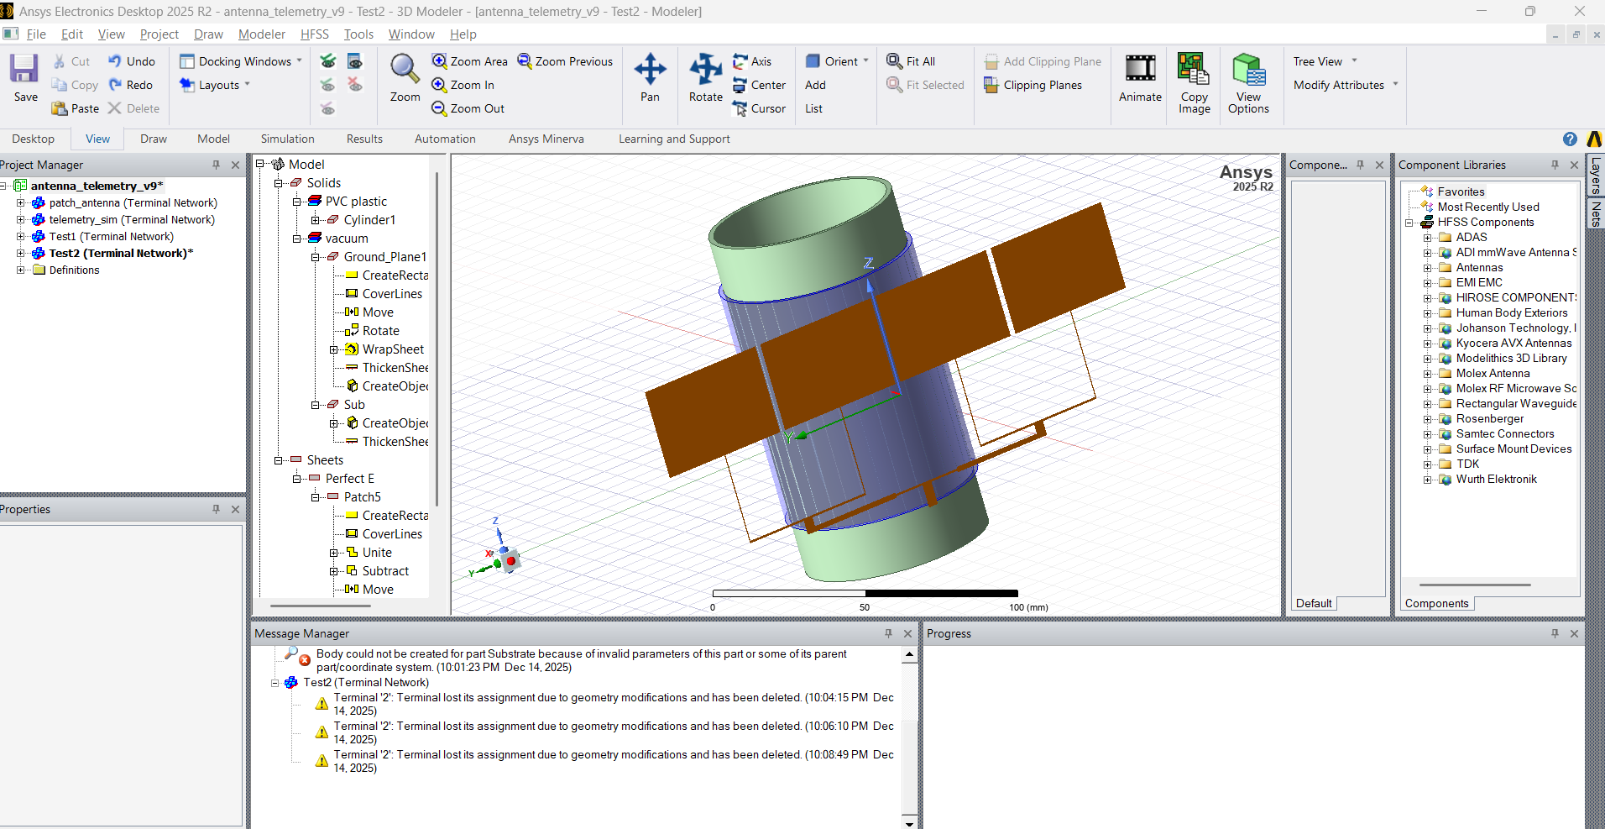
Task: Open the HFSS menu
Action: [x=314, y=34]
